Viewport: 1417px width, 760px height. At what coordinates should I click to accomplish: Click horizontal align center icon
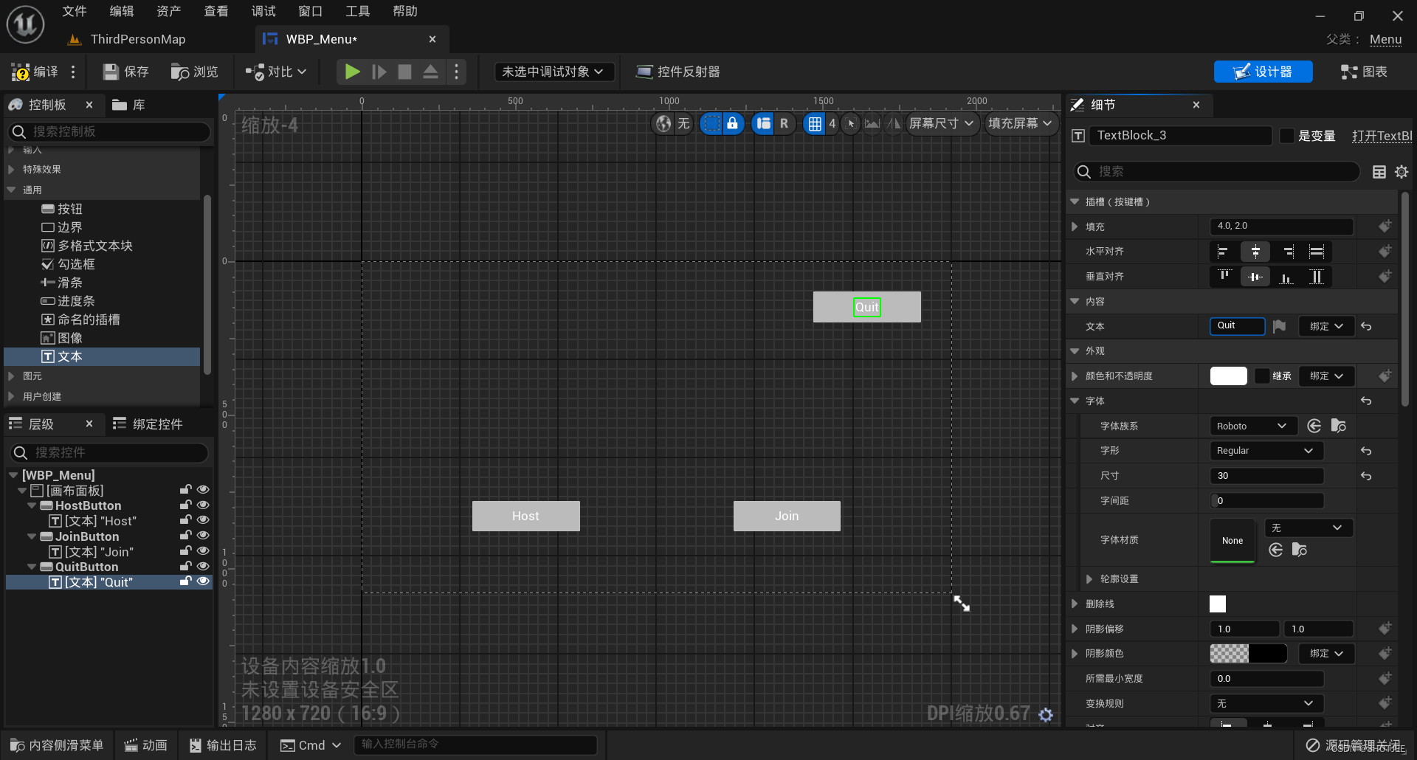pyautogui.click(x=1255, y=252)
